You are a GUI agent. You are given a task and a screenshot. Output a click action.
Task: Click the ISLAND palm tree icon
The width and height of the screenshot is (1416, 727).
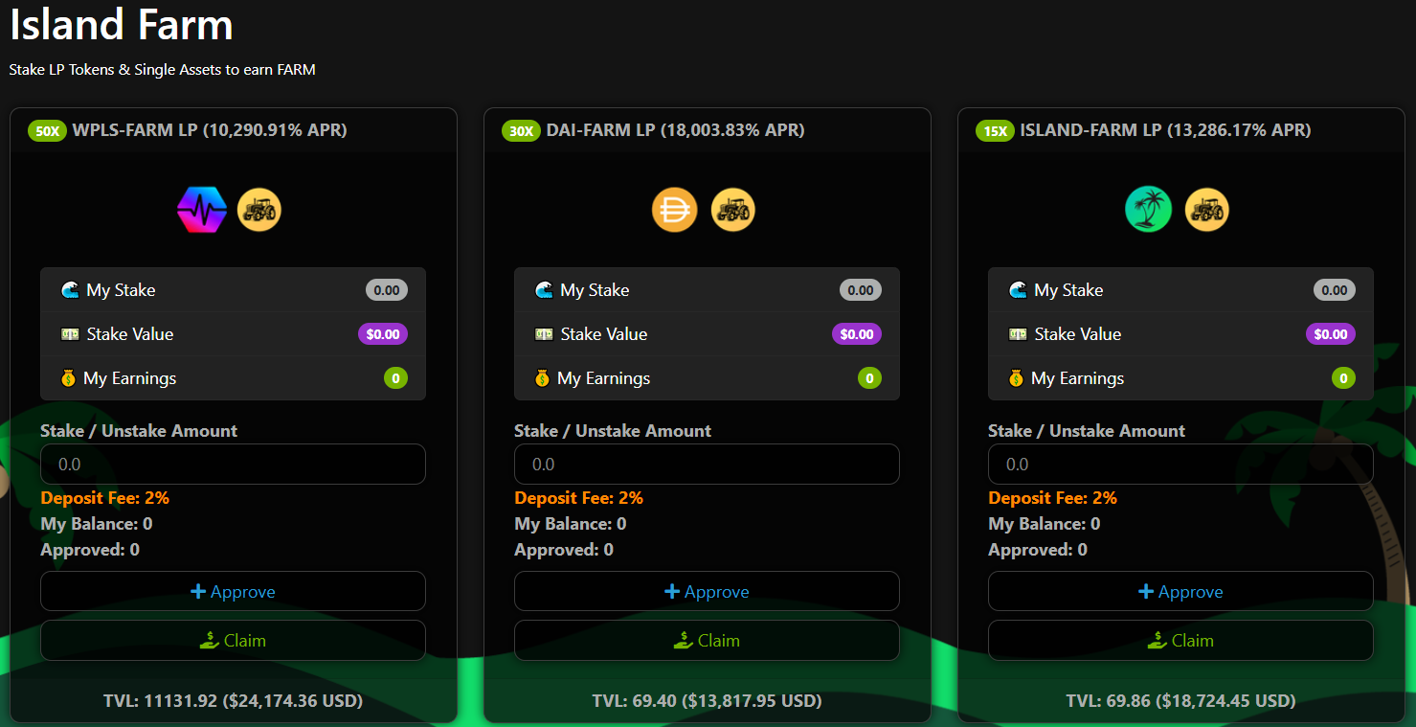1148,209
